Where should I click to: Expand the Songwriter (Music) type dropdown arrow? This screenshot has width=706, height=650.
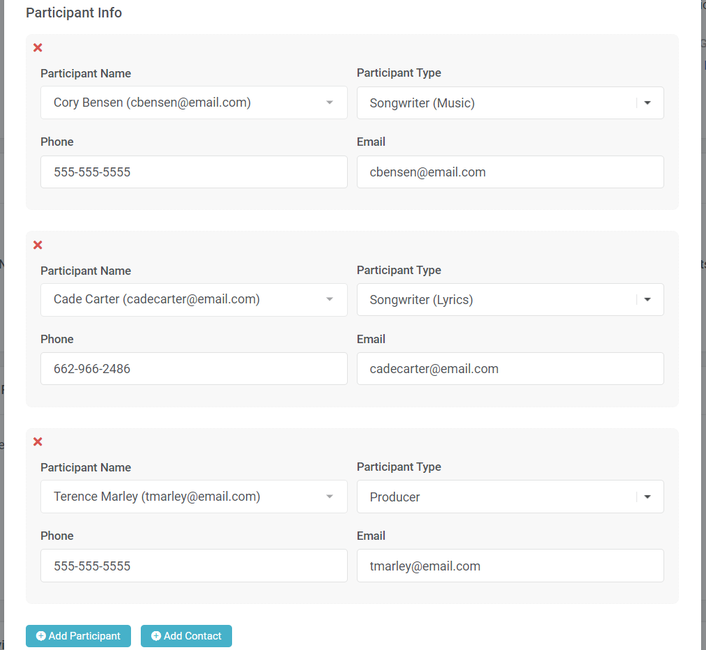click(x=647, y=103)
